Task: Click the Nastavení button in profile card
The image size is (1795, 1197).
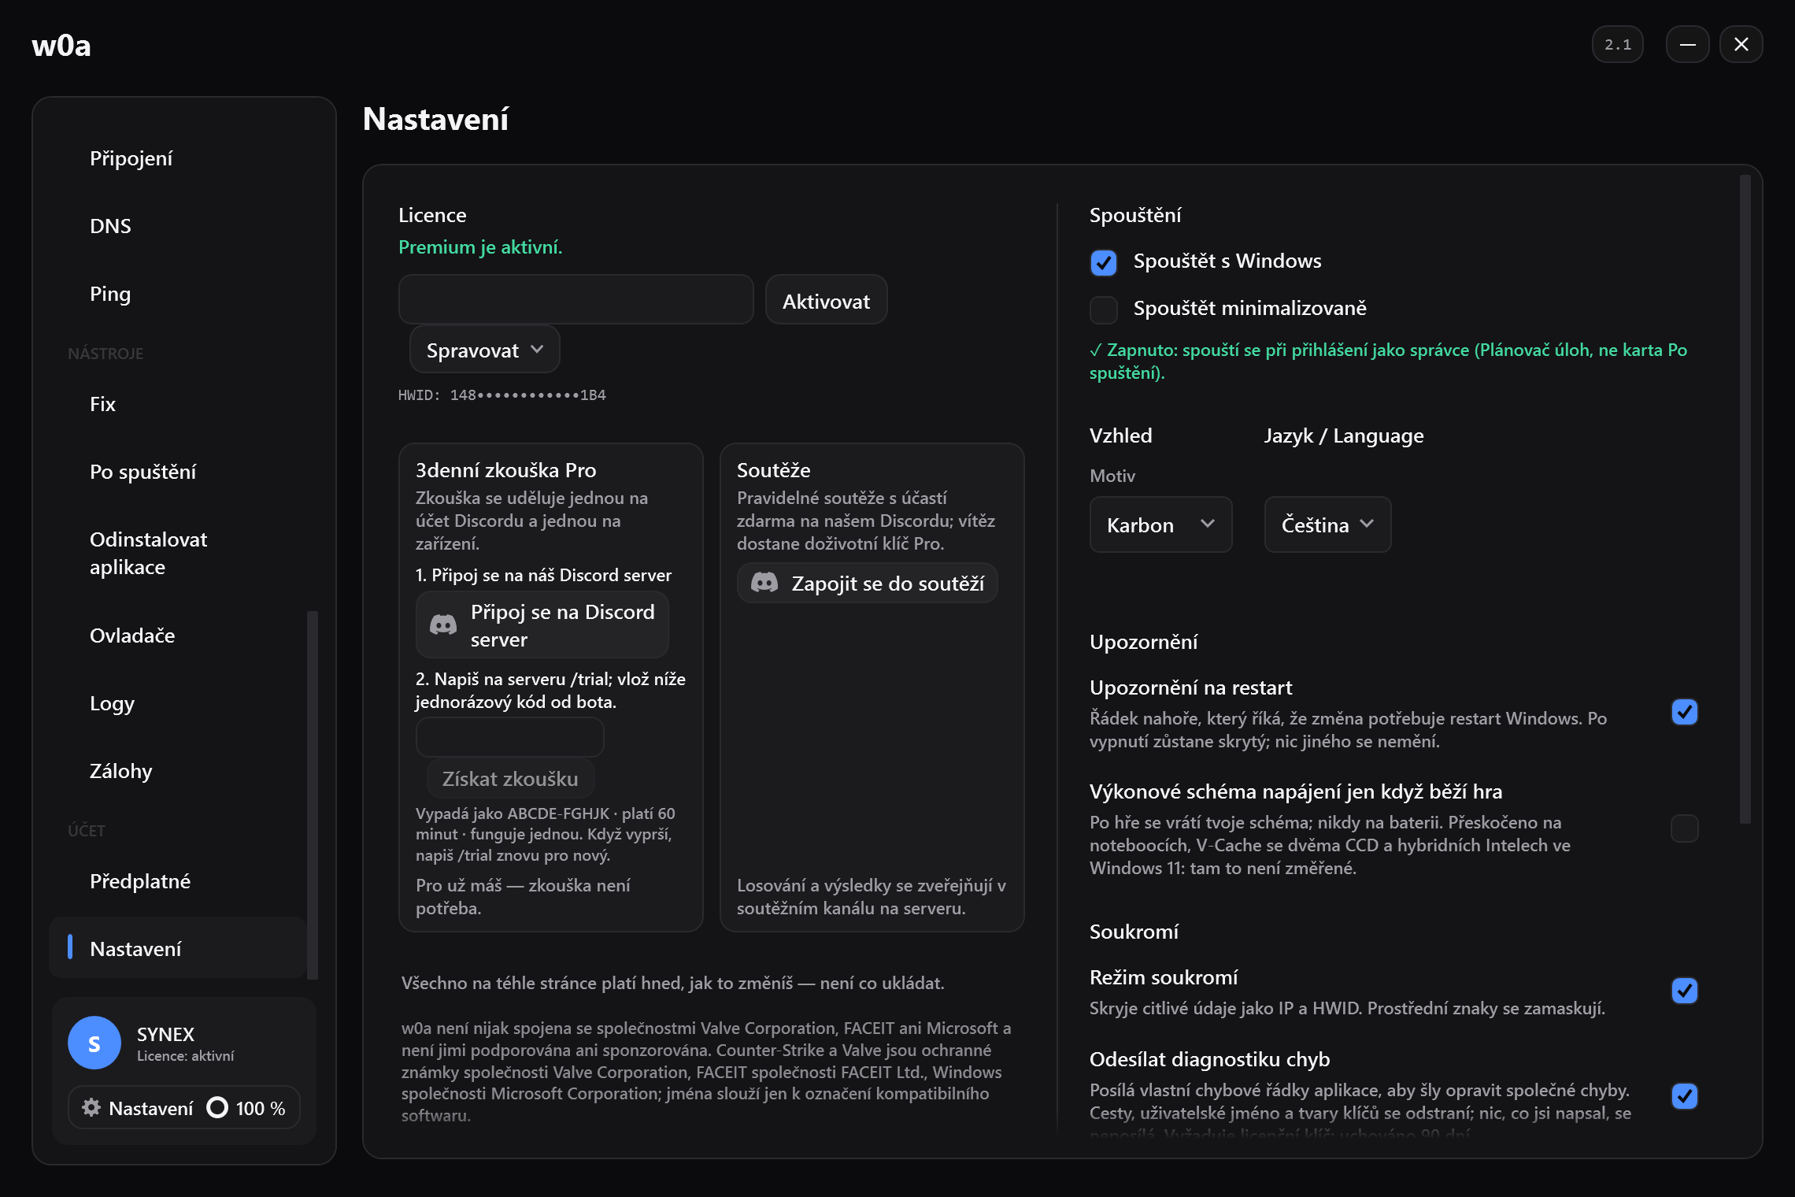Action: click(139, 1107)
